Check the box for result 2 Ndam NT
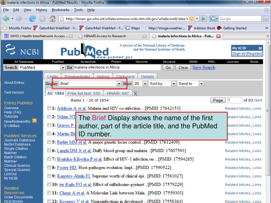This screenshot has width=271, height=203. tap(49, 117)
